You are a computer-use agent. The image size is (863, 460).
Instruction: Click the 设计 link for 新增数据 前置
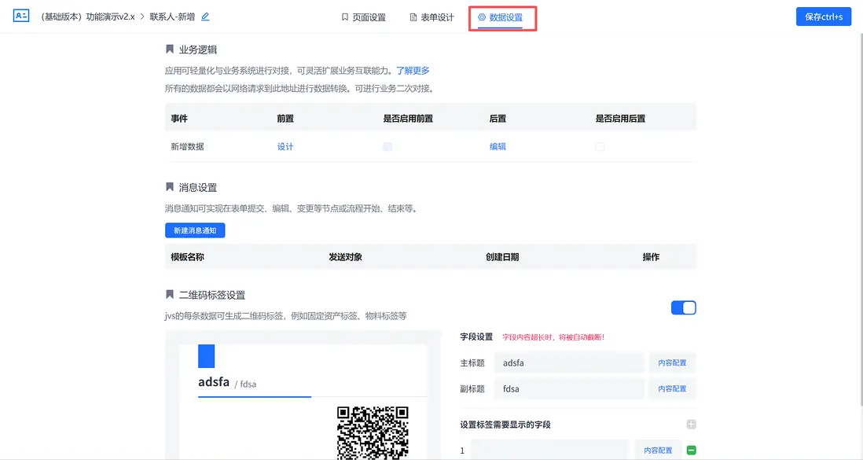[x=285, y=146]
